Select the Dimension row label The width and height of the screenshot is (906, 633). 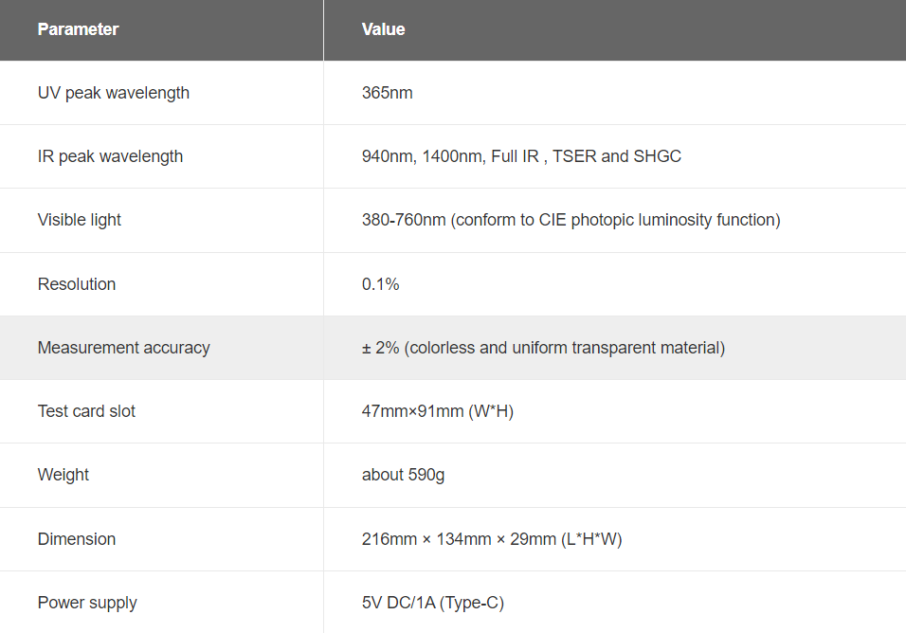76,539
